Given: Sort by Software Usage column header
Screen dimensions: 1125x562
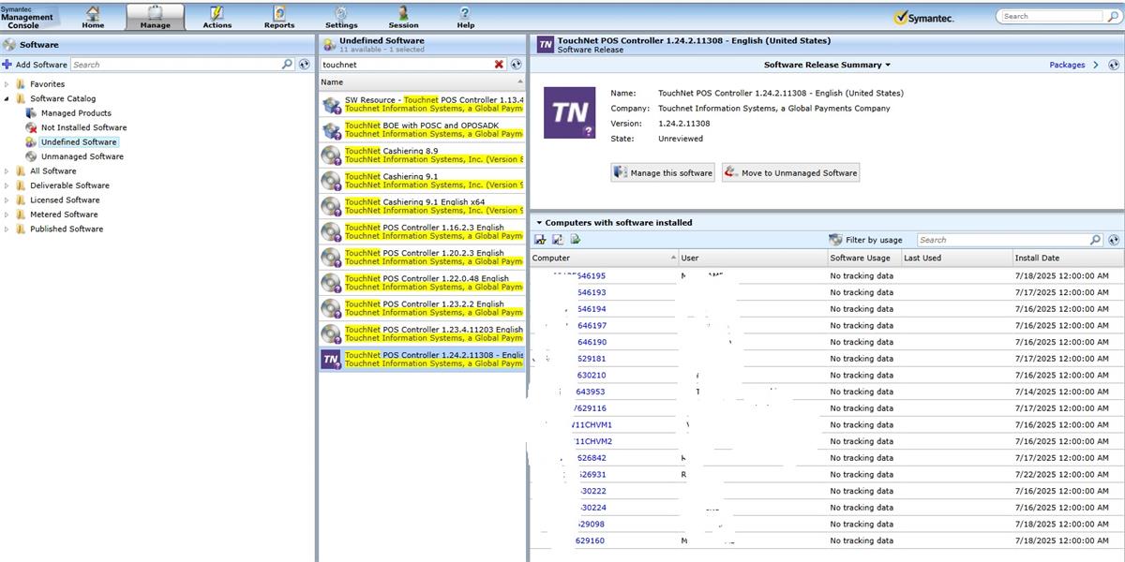Looking at the screenshot, I should [863, 258].
